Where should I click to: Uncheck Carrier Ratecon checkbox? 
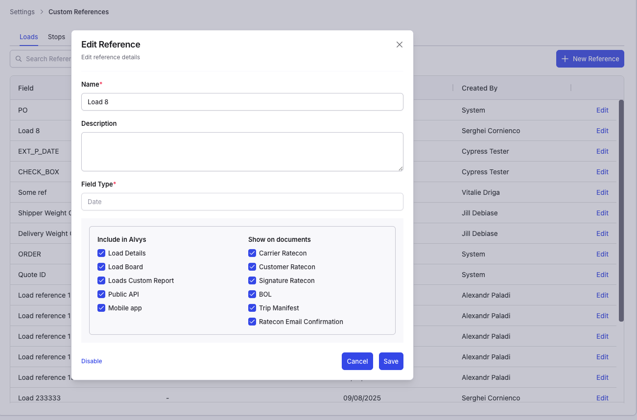pyautogui.click(x=252, y=253)
